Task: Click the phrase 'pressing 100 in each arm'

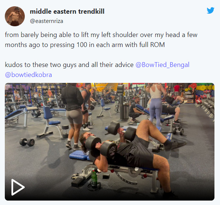Action: (86, 45)
